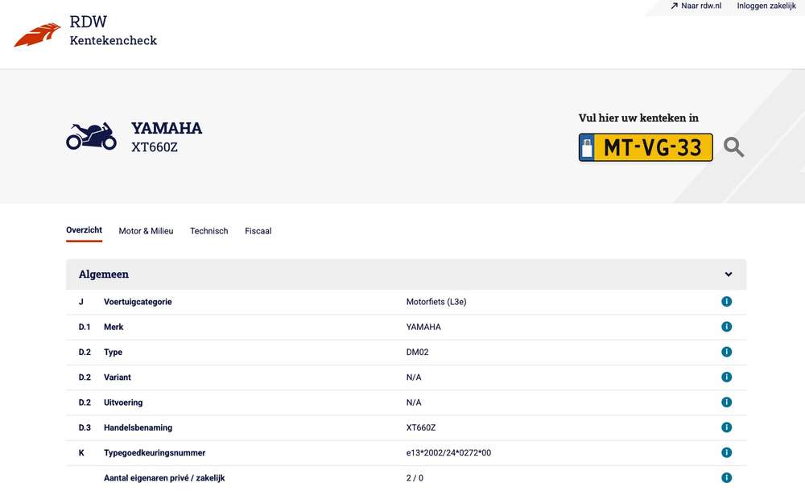Click the Typegoedkeuringsnummer label

[x=155, y=453]
